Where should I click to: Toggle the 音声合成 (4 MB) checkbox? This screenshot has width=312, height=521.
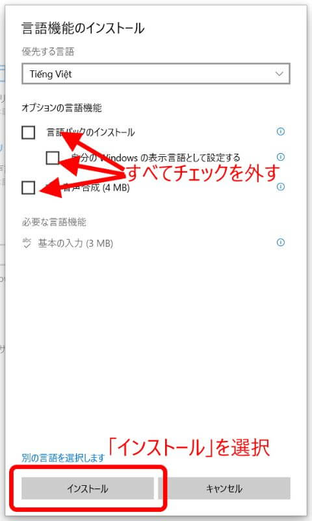pos(28,188)
